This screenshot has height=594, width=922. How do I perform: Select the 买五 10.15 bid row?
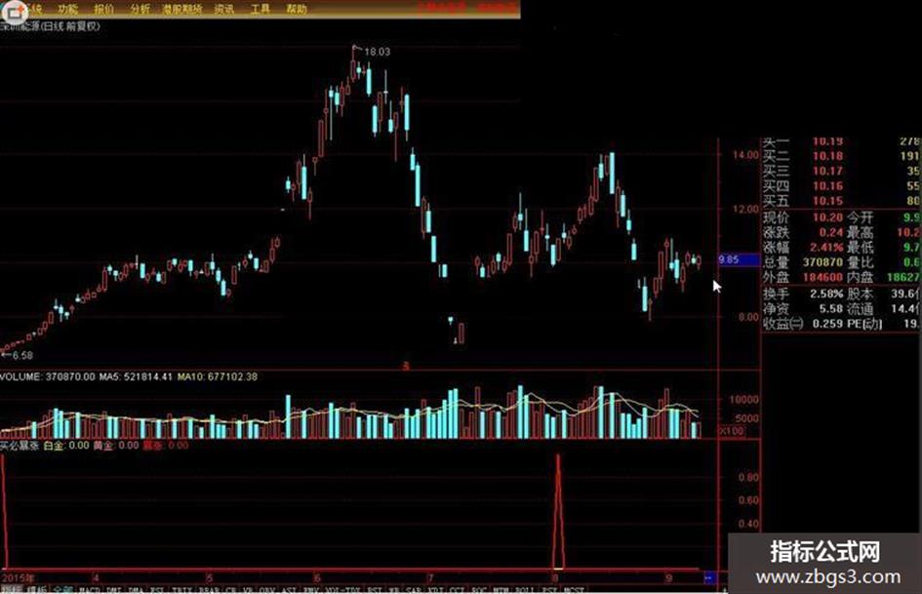point(841,201)
